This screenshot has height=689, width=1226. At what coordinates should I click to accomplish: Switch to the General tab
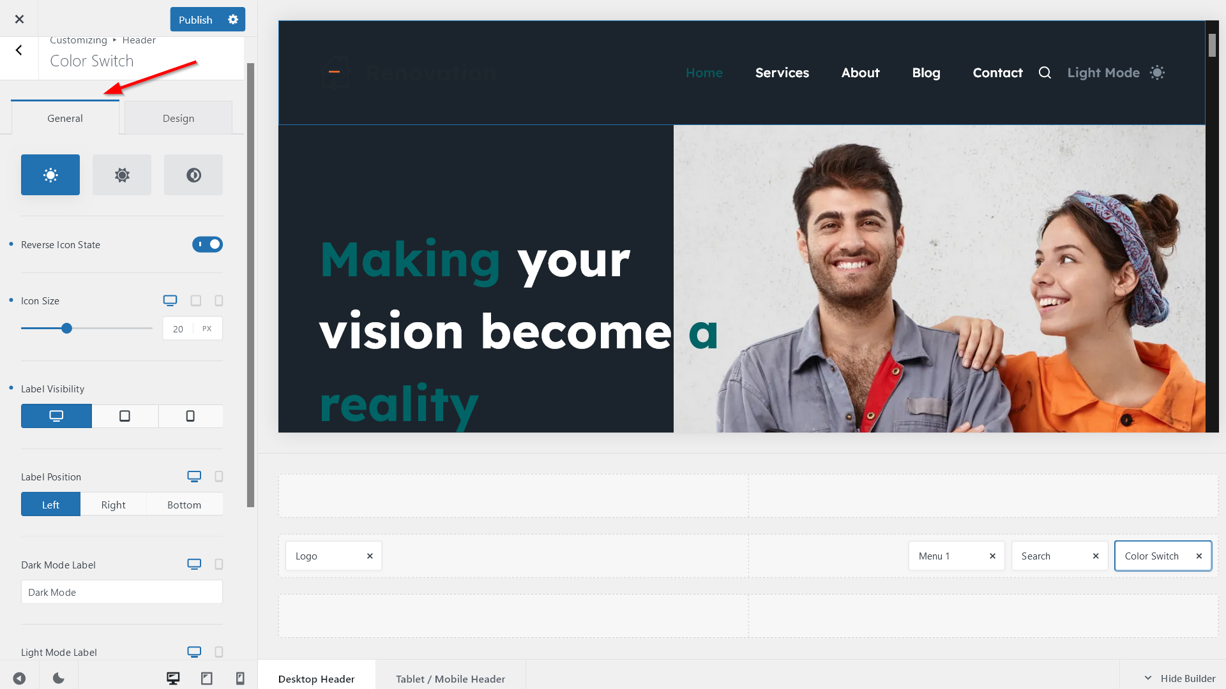(65, 118)
